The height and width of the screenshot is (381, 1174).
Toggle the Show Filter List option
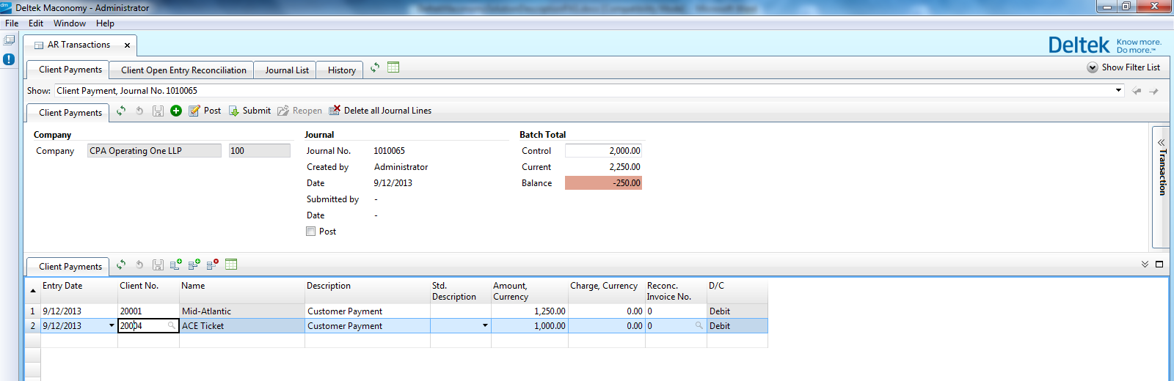tap(1093, 67)
